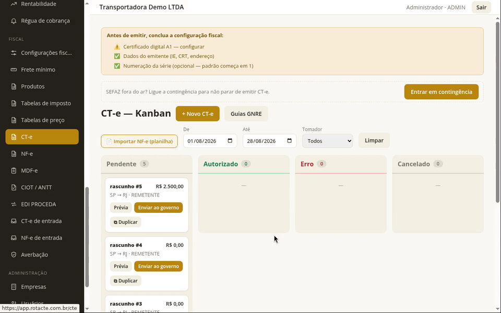501x313 pixels.
Task: Click the document icon beside Tabelas de preço
Action: [14, 120]
